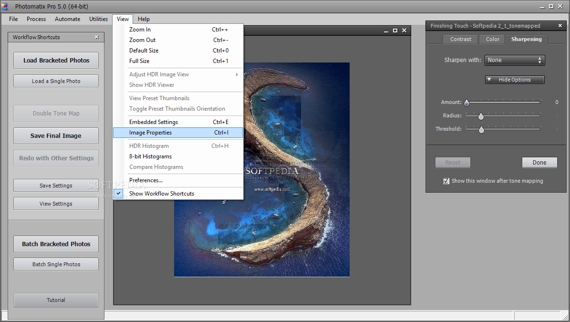Click the Amount slider handle

pos(467,103)
